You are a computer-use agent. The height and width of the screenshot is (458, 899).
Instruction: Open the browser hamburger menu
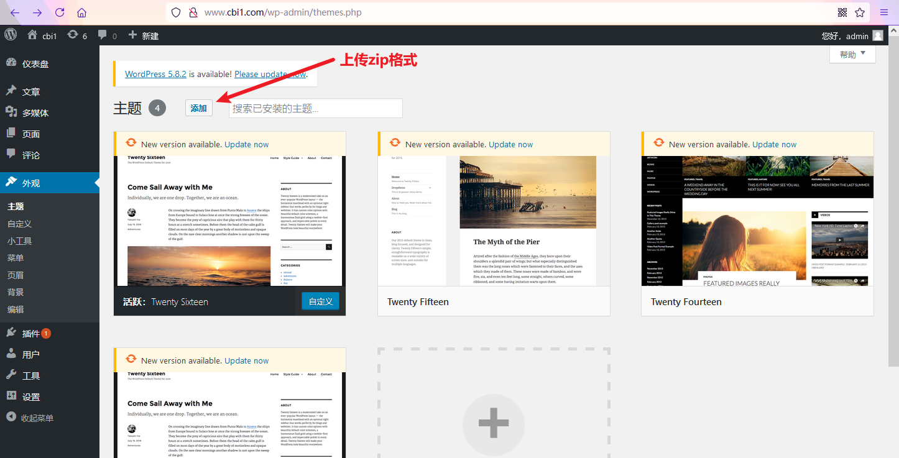[x=883, y=12]
